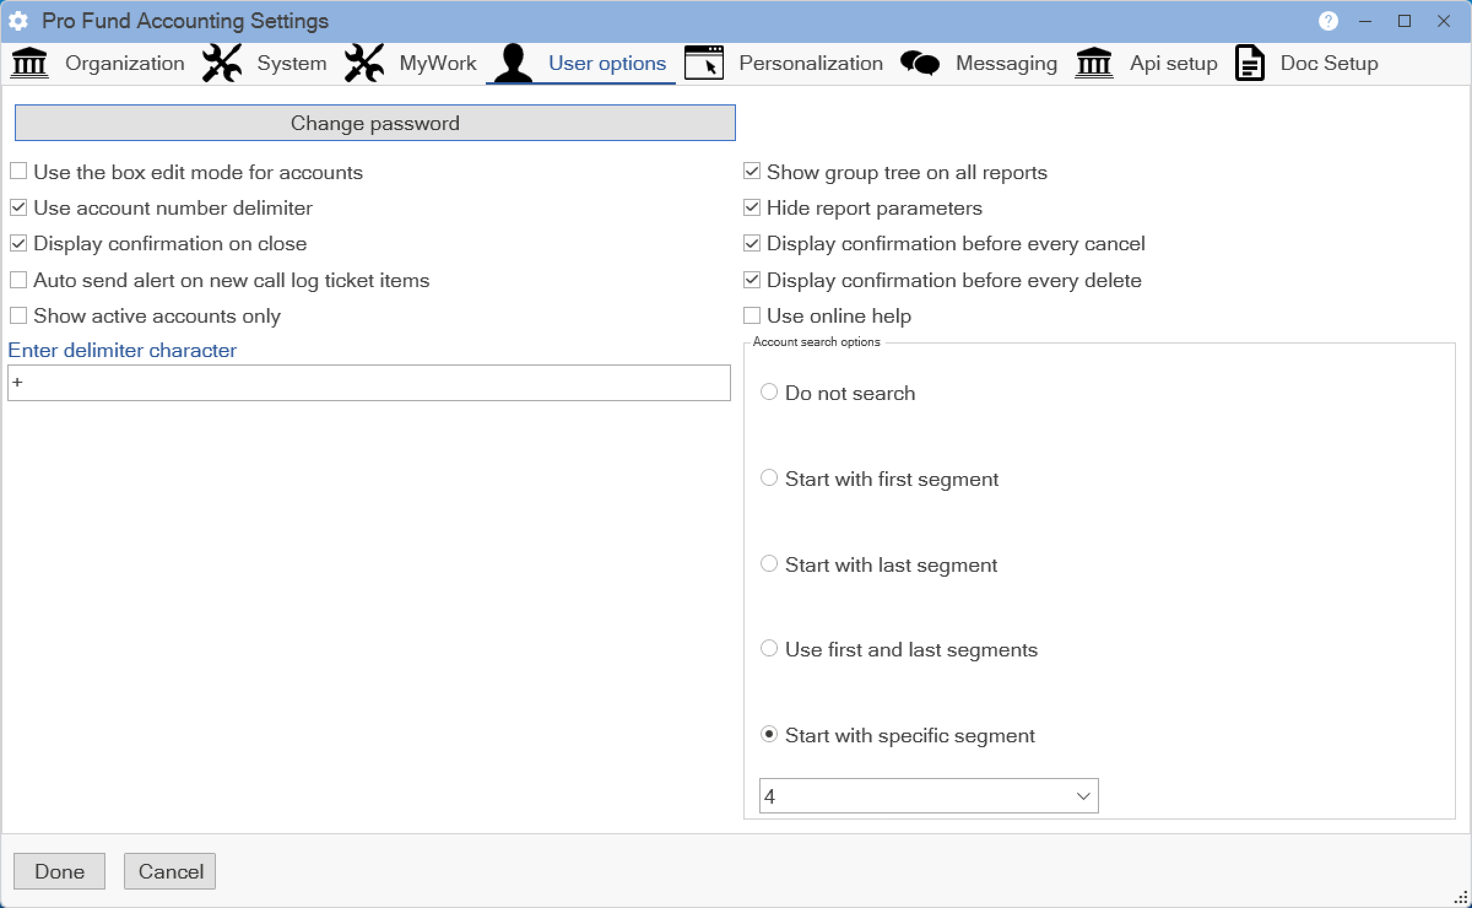The width and height of the screenshot is (1472, 908).
Task: Click the Done button
Action: [59, 871]
